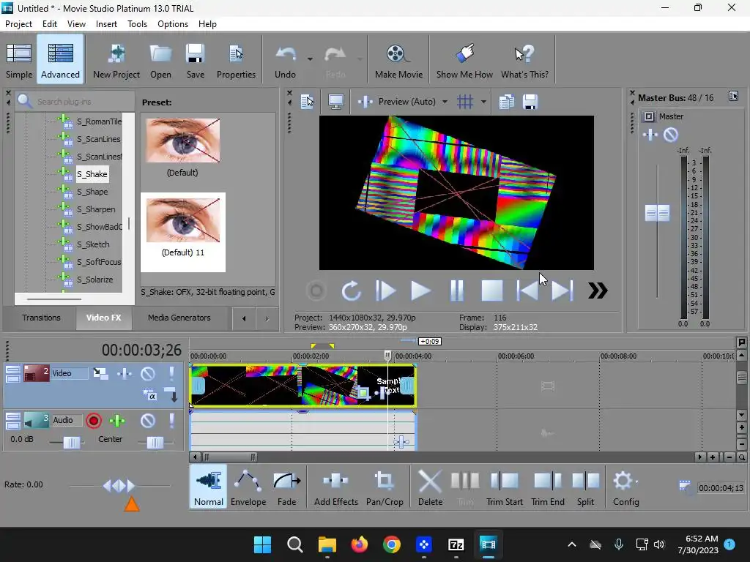Expand the Undo history dropdown arrow
Viewport: 750px width, 562px height.
point(310,59)
